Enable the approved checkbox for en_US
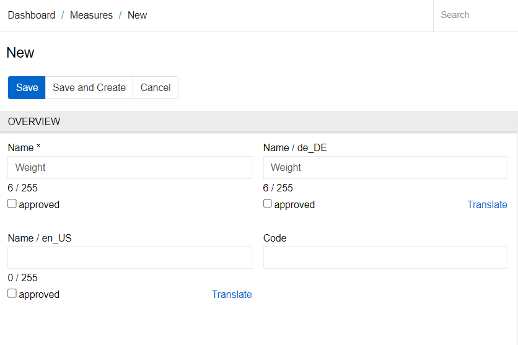The image size is (518, 345). tap(12, 294)
